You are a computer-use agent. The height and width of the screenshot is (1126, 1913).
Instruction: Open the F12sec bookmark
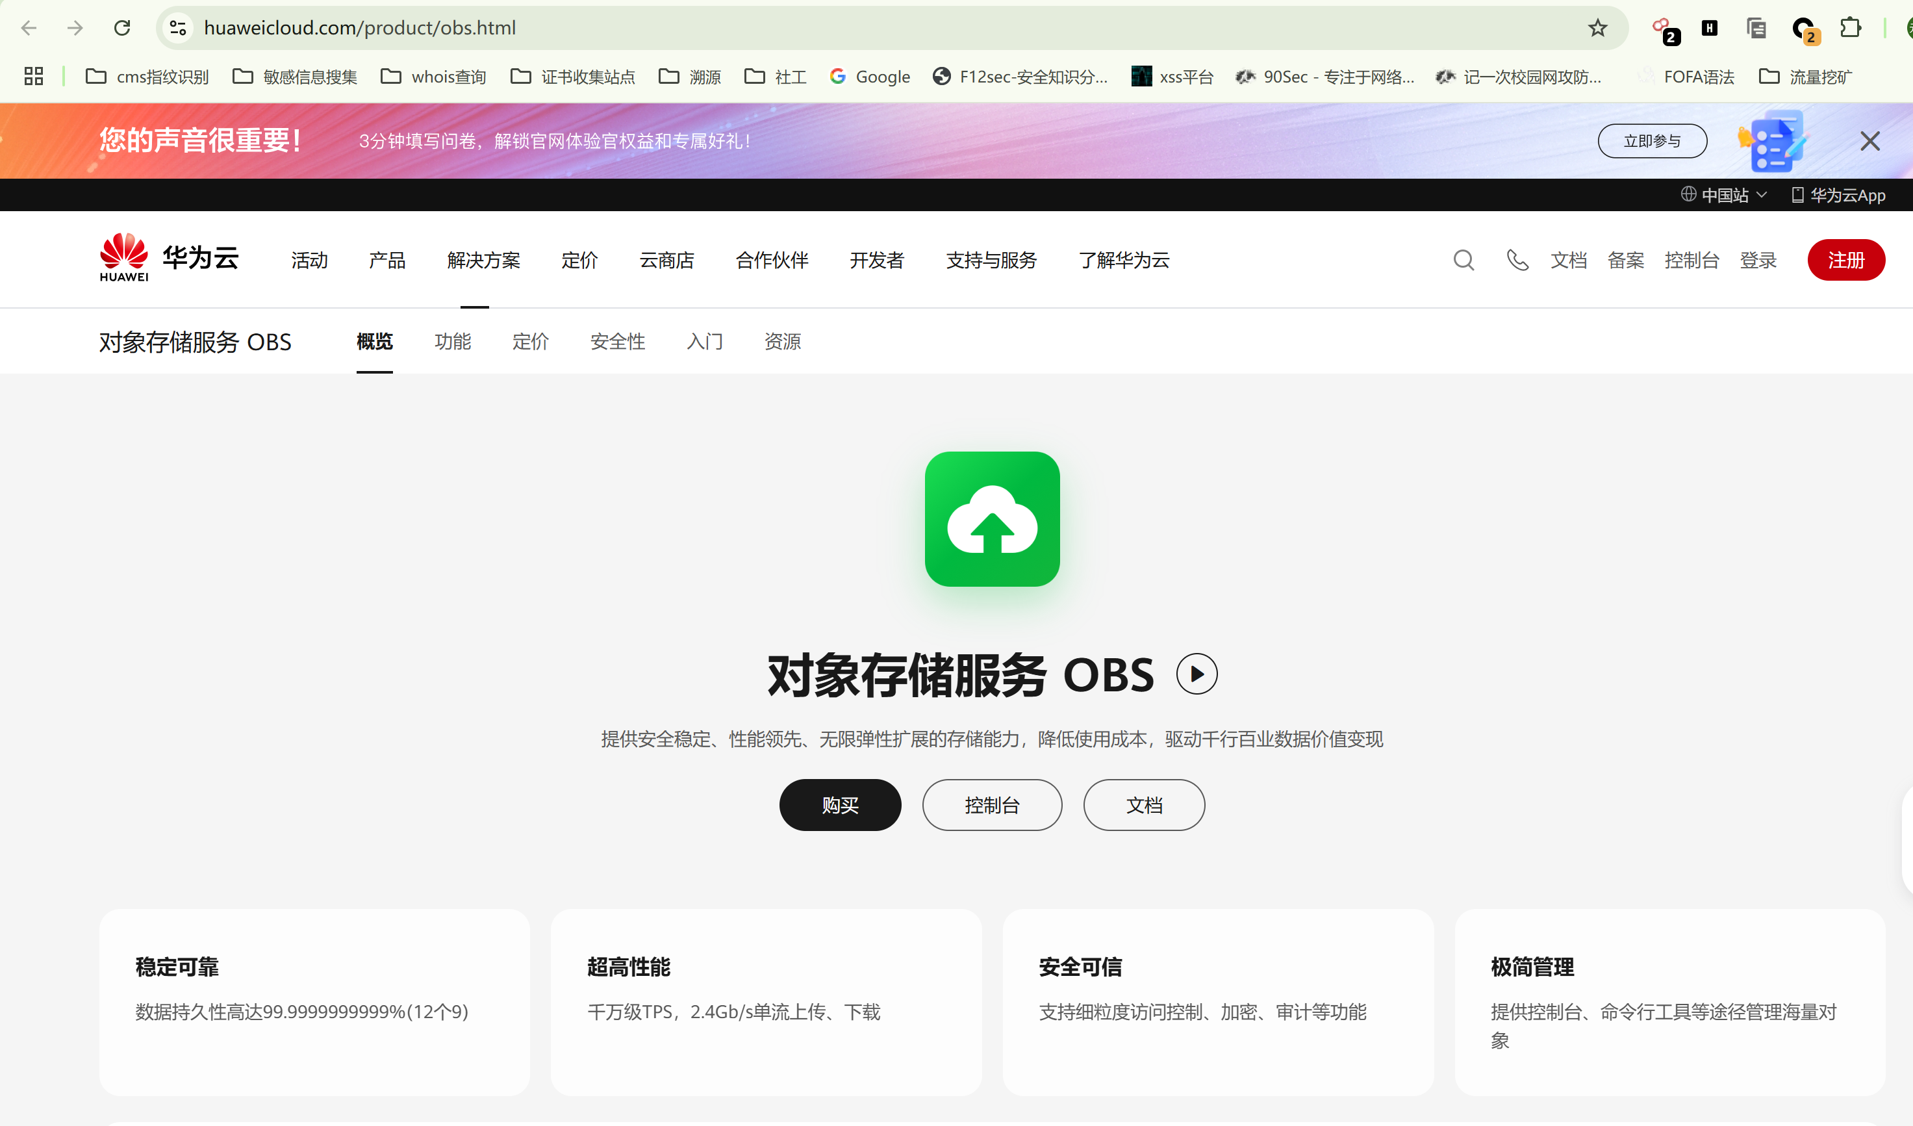click(x=1020, y=77)
